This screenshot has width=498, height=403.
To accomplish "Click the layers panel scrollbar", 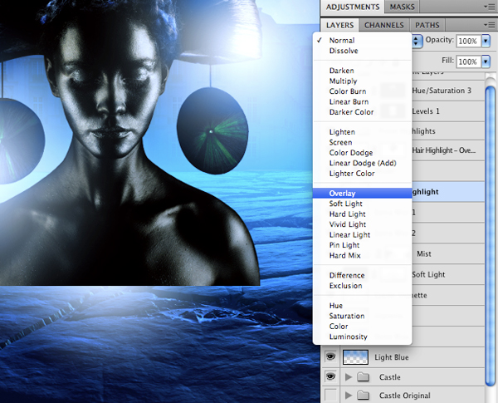I will tap(491, 235).
